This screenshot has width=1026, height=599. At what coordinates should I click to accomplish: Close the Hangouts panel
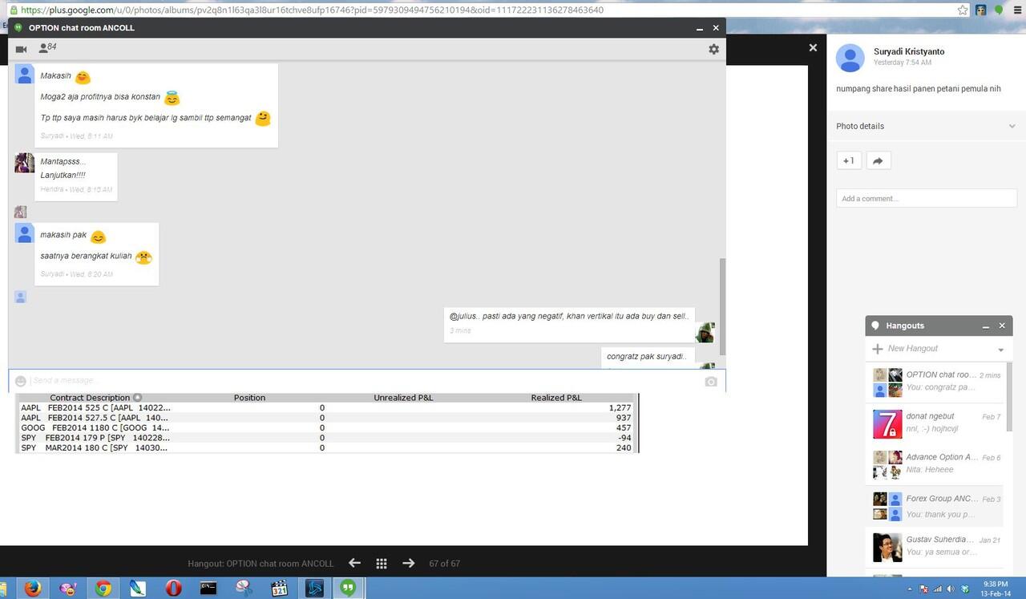(x=1002, y=326)
